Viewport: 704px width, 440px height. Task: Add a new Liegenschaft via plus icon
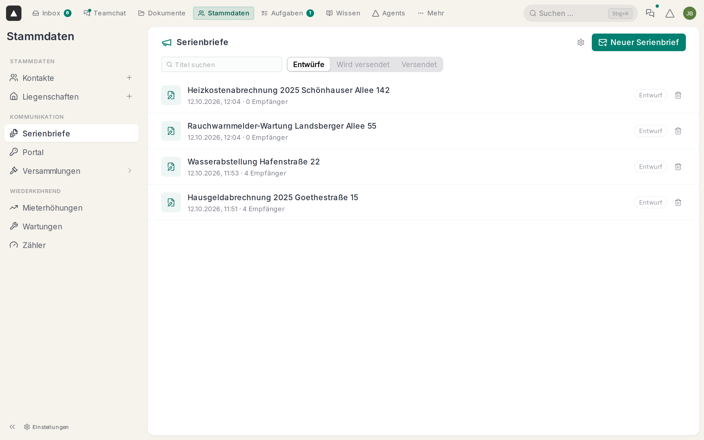(129, 96)
